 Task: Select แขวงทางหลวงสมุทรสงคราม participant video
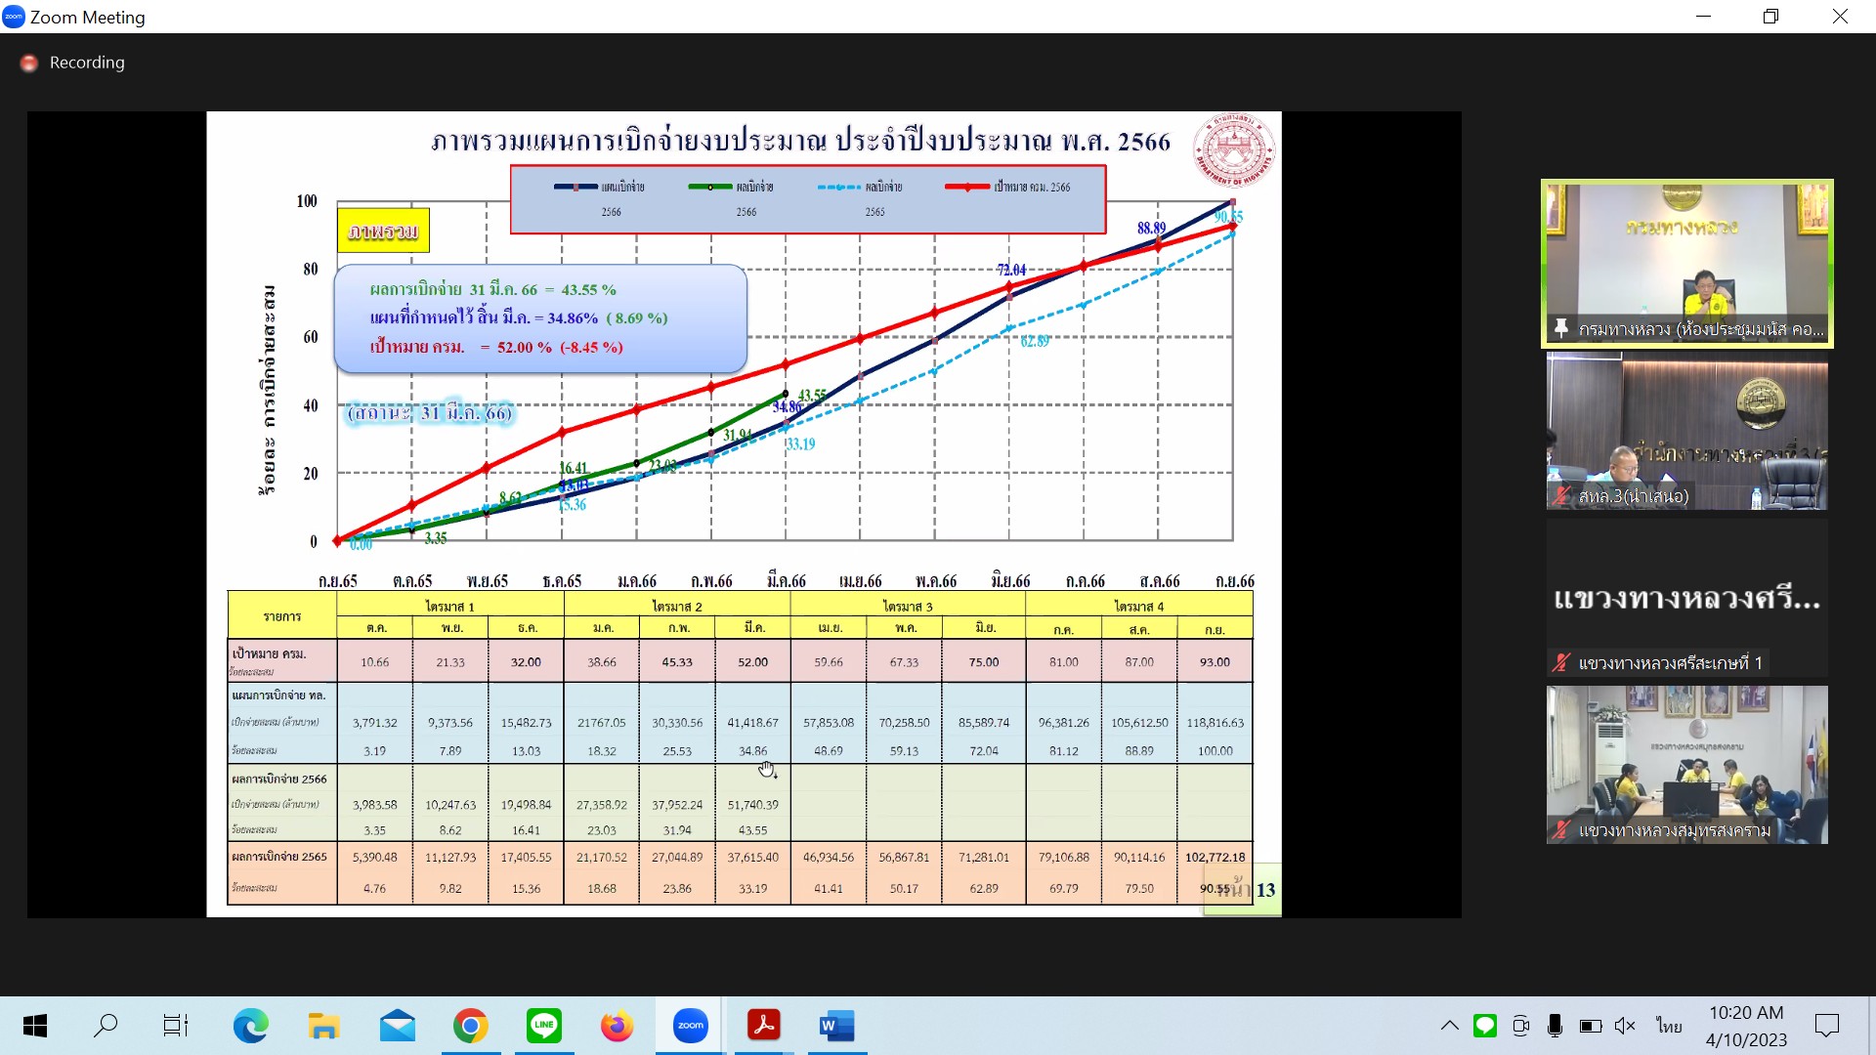tap(1686, 764)
